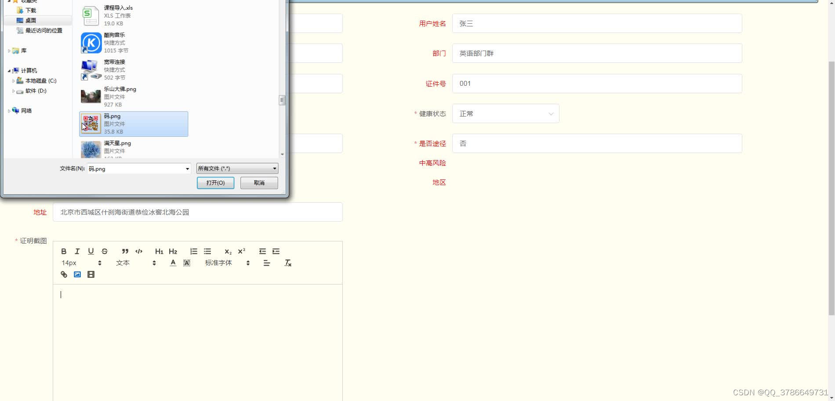This screenshot has height=401, width=835.
Task: Click the 地址 input field
Action: 198,212
